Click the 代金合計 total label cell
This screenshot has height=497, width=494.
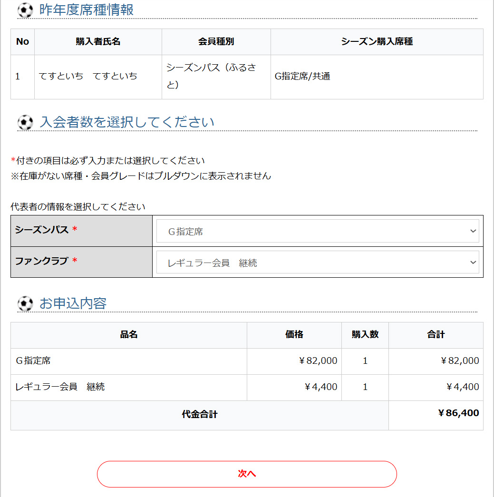pyautogui.click(x=199, y=415)
